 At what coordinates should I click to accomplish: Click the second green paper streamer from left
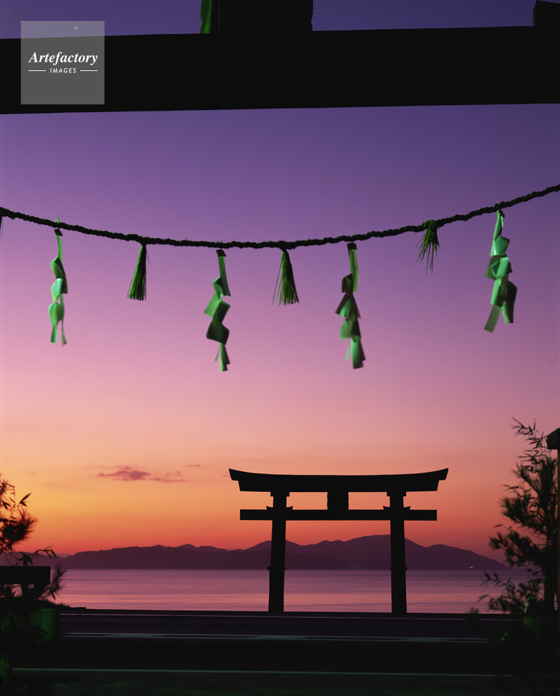click(218, 310)
